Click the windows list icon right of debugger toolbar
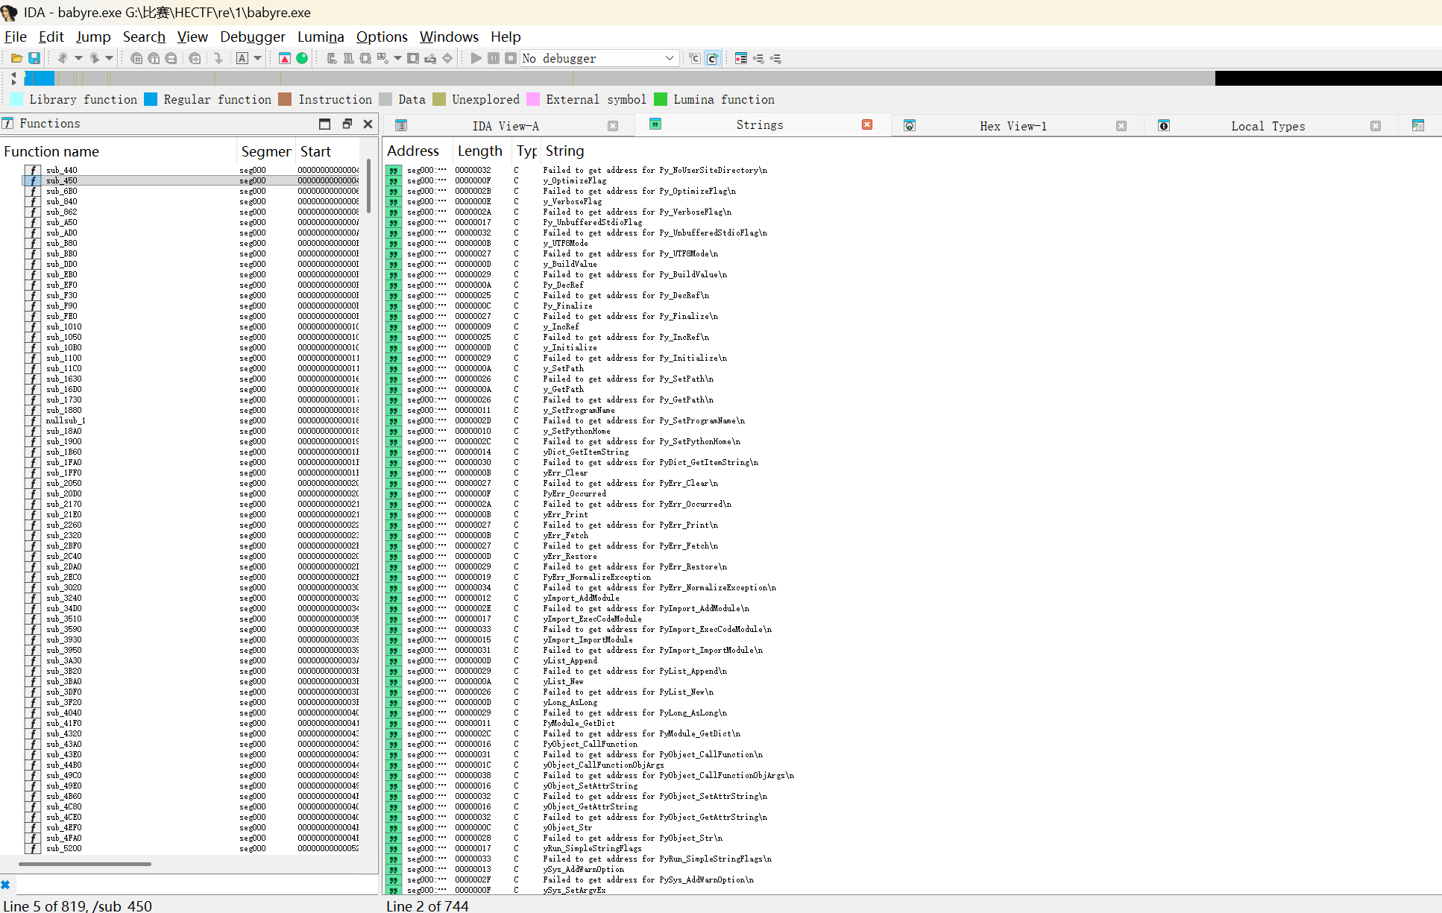The height and width of the screenshot is (913, 1442). (740, 58)
